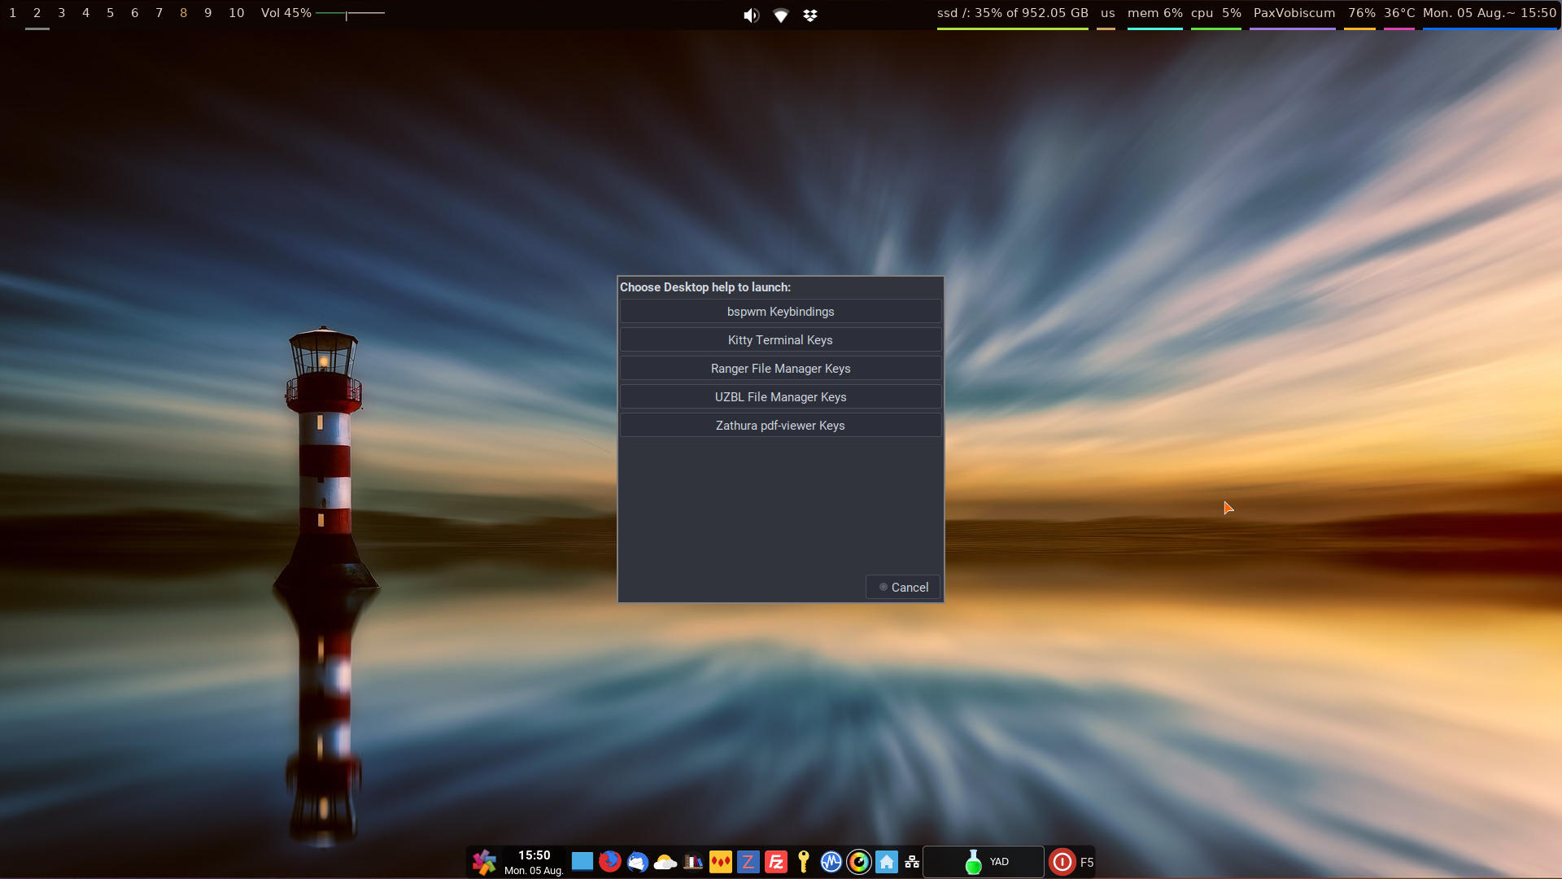1562x879 pixels.
Task: Open UZBL File Manager Keys
Action: pyautogui.click(x=781, y=397)
